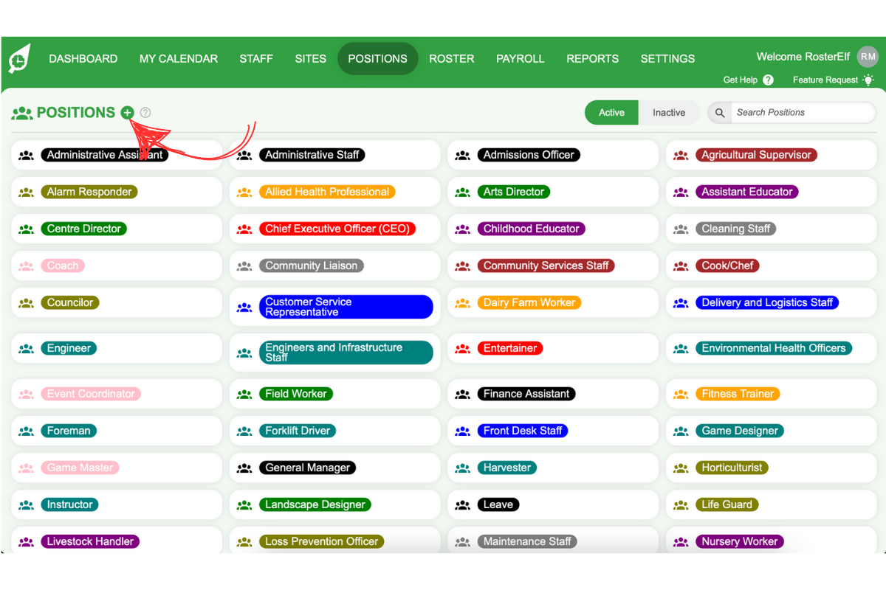Open the Dashboard menu item

tap(83, 58)
